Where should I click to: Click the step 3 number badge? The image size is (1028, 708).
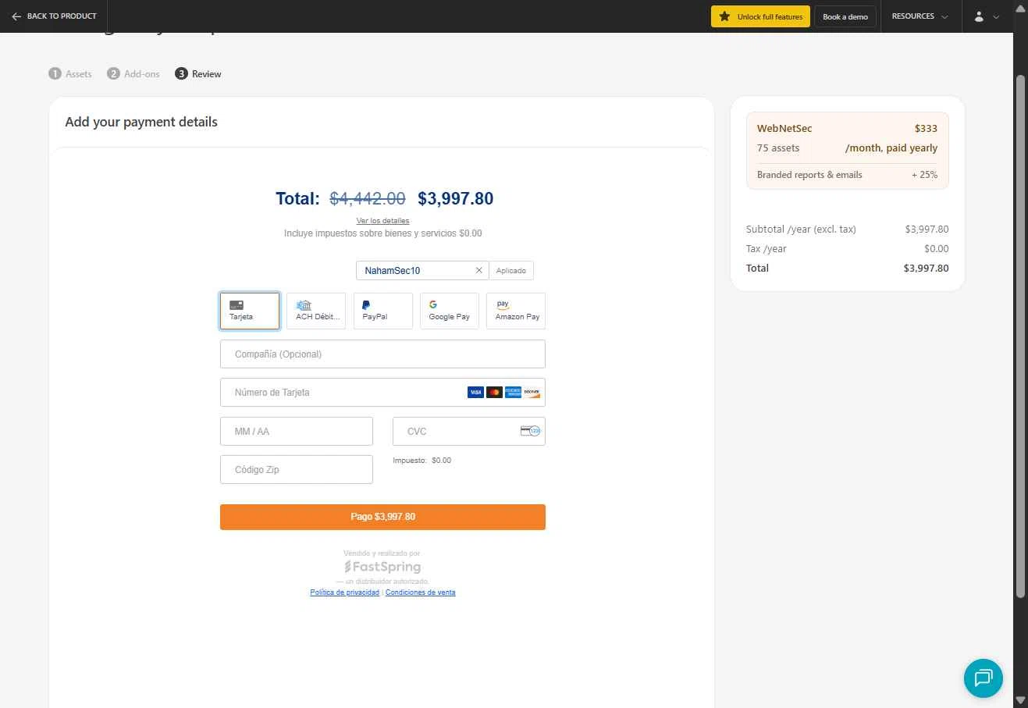click(181, 74)
